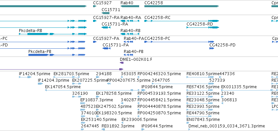The width and height of the screenshot is (278, 131).
Task: Click EST 2647445 label
Action: (x=90, y=126)
